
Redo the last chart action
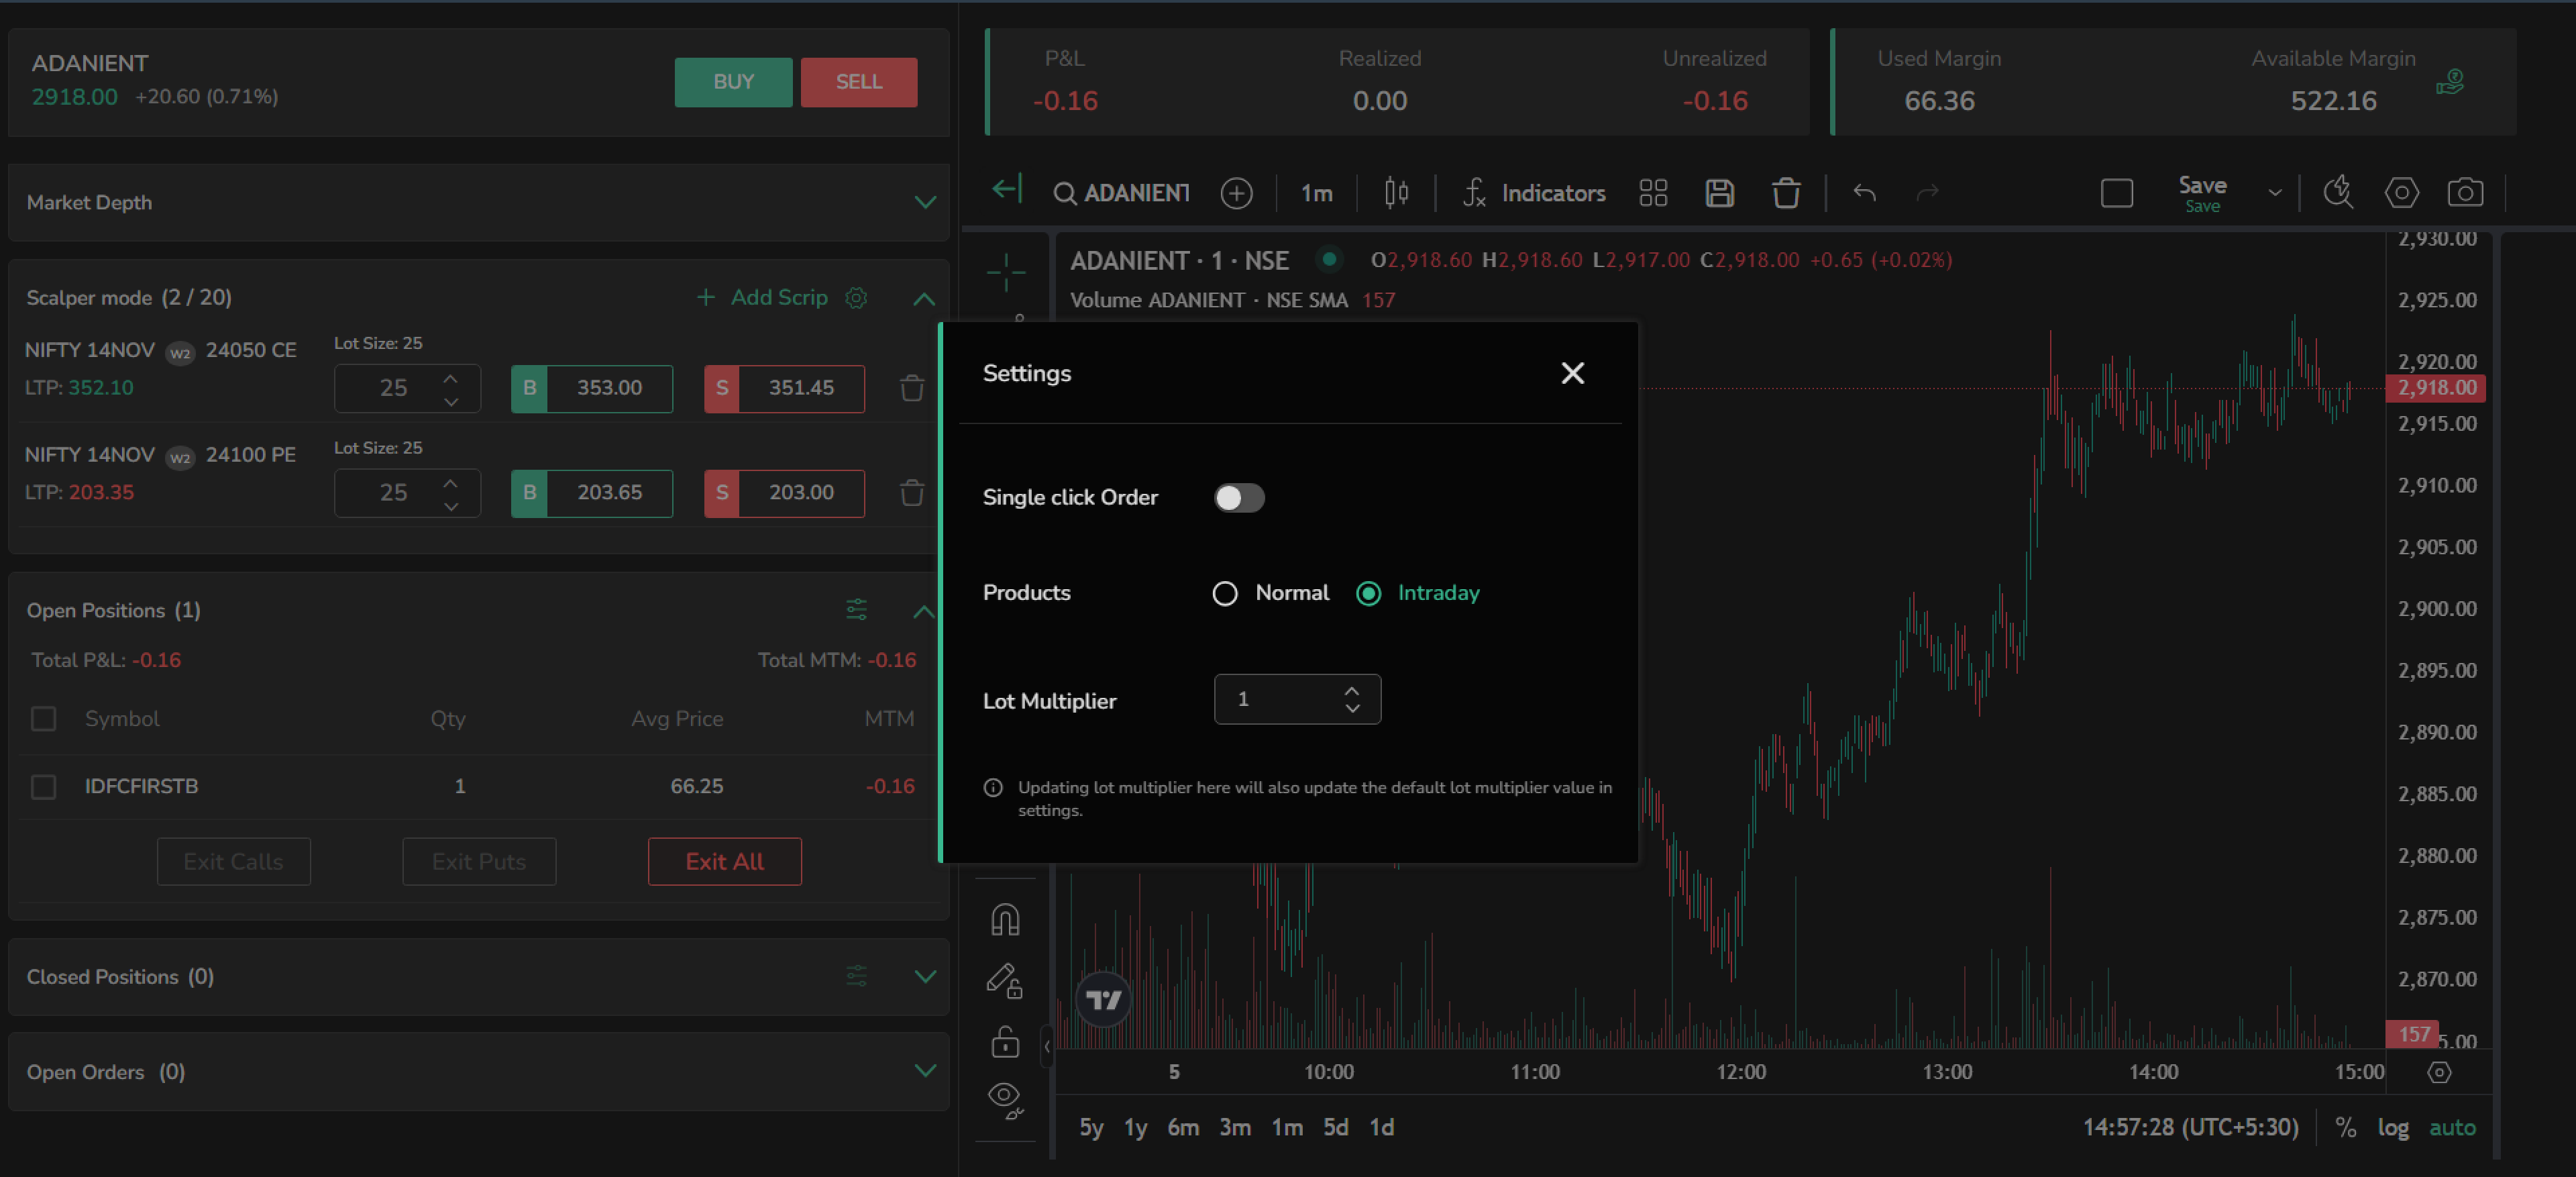1927,193
